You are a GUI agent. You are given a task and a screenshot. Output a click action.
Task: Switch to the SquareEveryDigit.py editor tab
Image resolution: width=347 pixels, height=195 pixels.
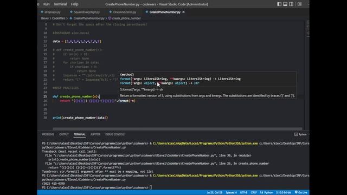(x=85, y=12)
